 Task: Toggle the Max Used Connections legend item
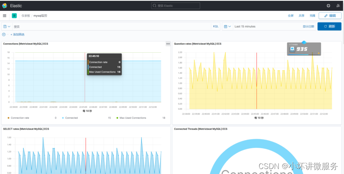133,118
